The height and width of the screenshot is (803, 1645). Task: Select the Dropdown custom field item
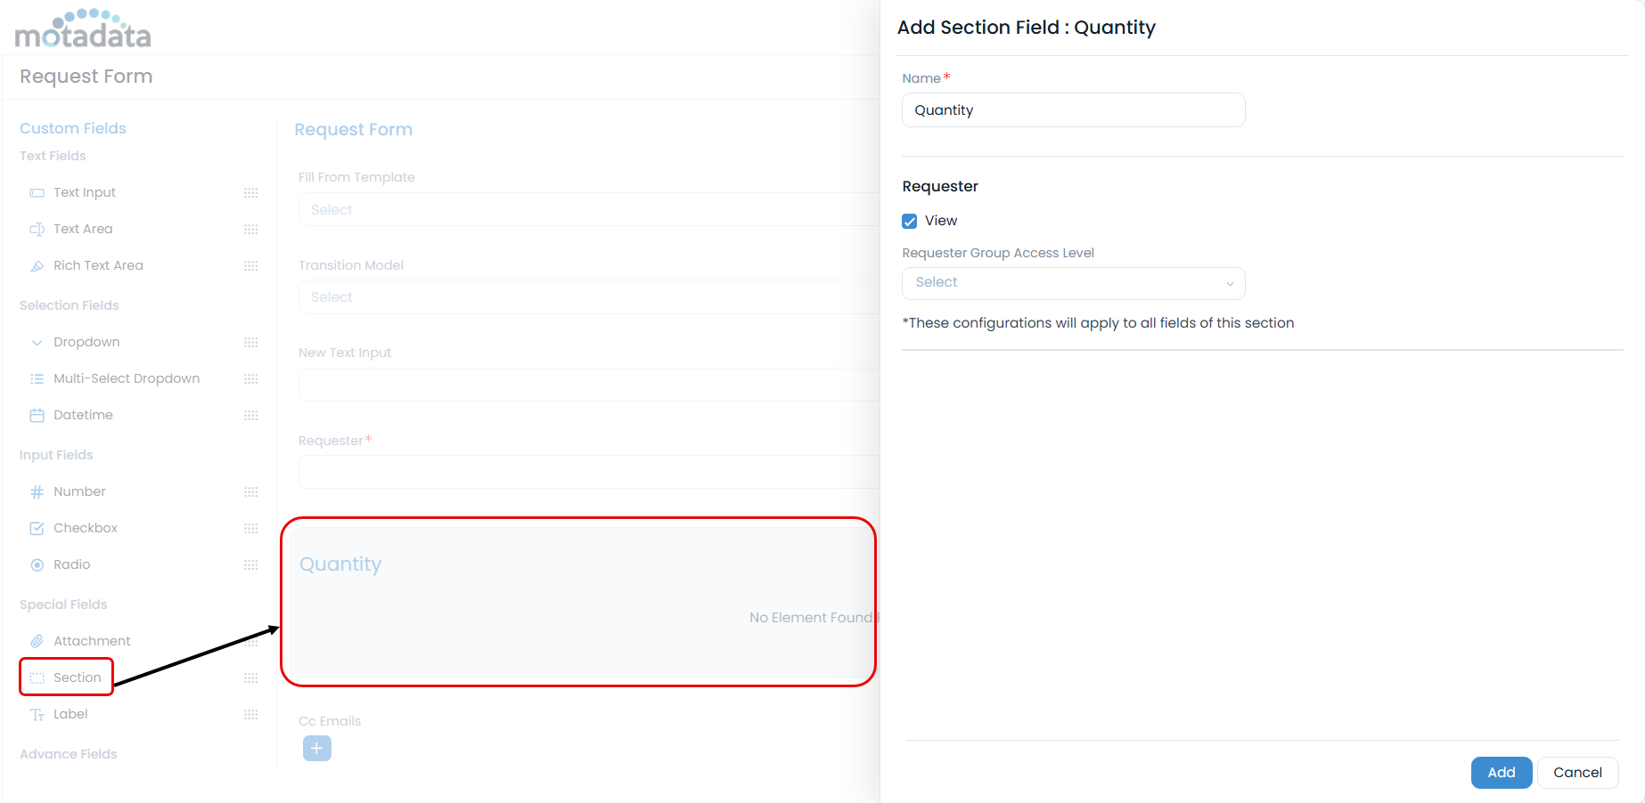[x=86, y=343]
